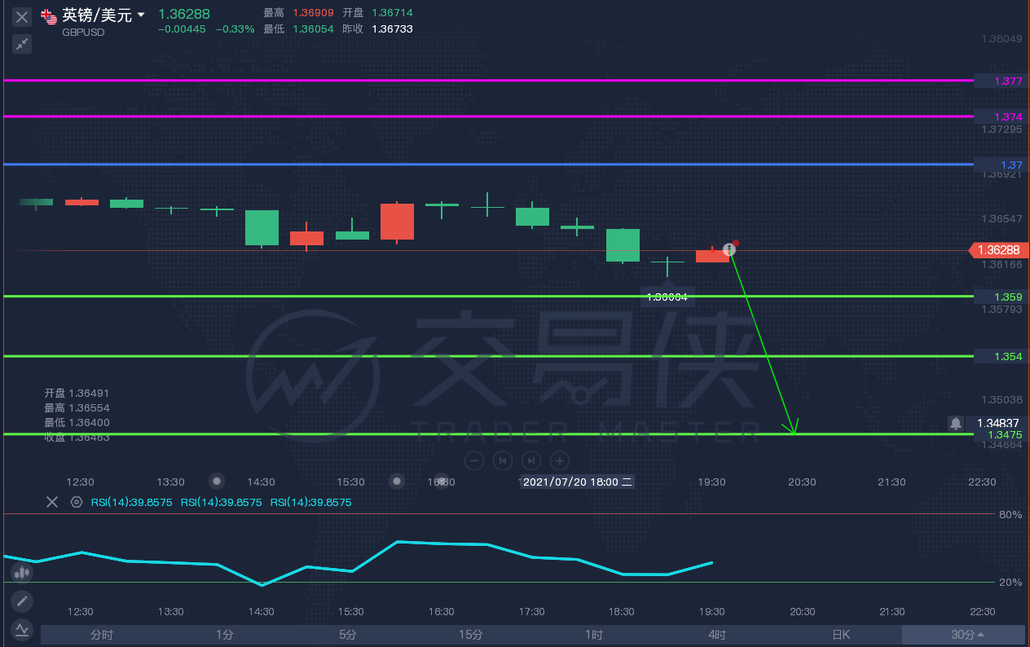The height and width of the screenshot is (647, 1030).
Task: Click the event marker dot near 14:00
Action: [x=216, y=481]
